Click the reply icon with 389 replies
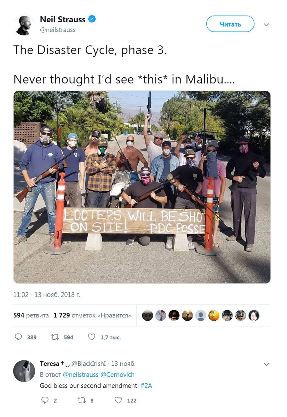 click(18, 337)
